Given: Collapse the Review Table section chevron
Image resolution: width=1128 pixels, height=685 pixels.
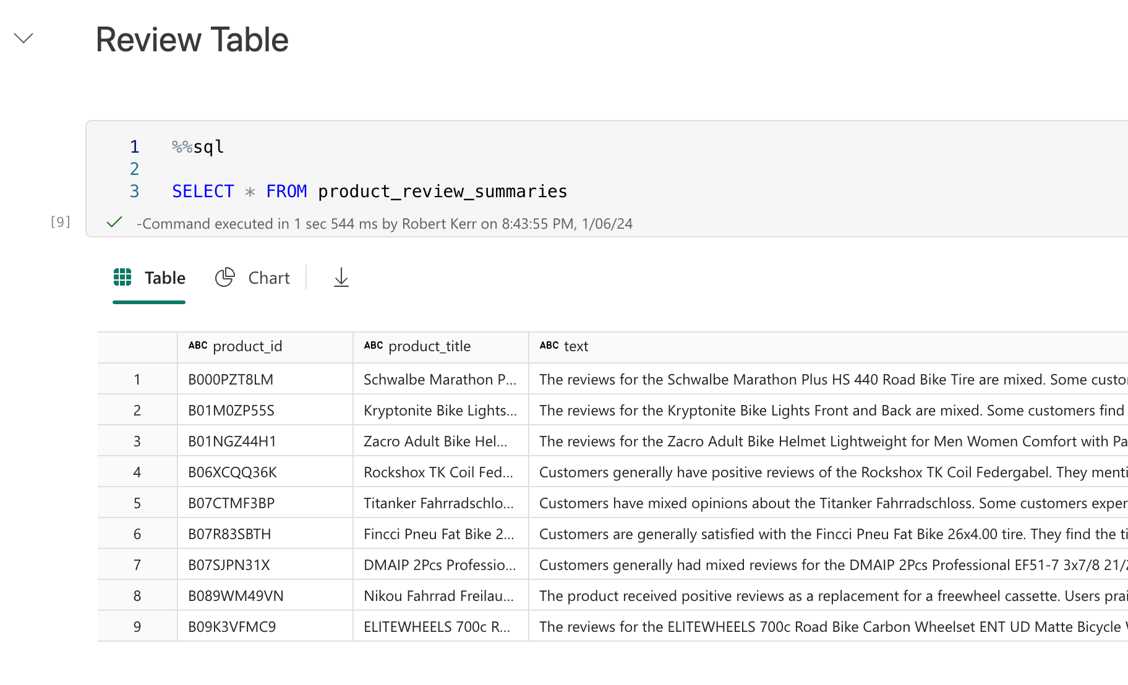Looking at the screenshot, I should [23, 38].
